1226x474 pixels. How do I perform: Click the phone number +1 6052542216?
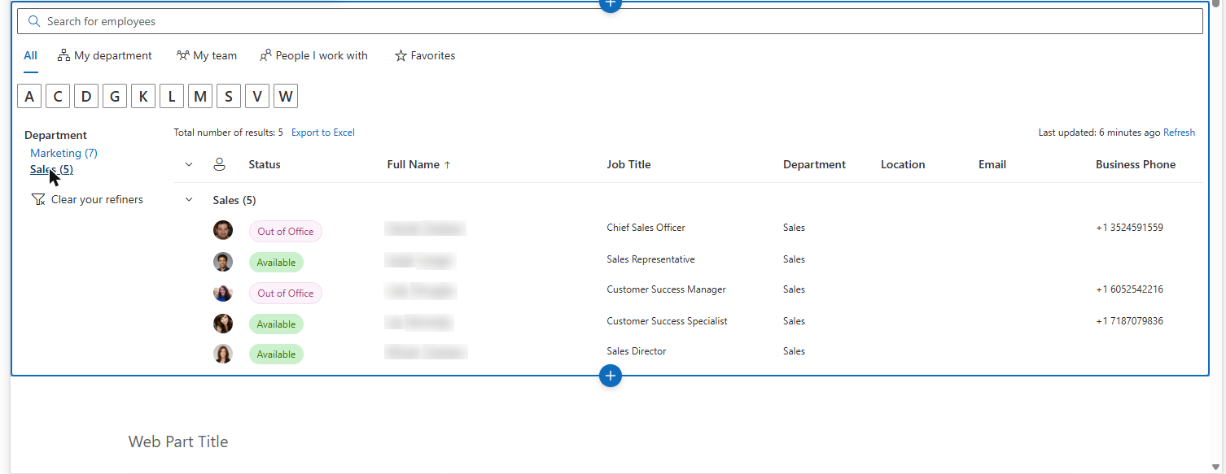pyautogui.click(x=1129, y=289)
